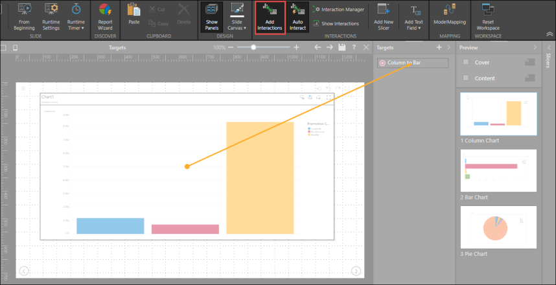This screenshot has height=285, width=556.
Task: Expand the Slicers side panel
Action: (548, 62)
